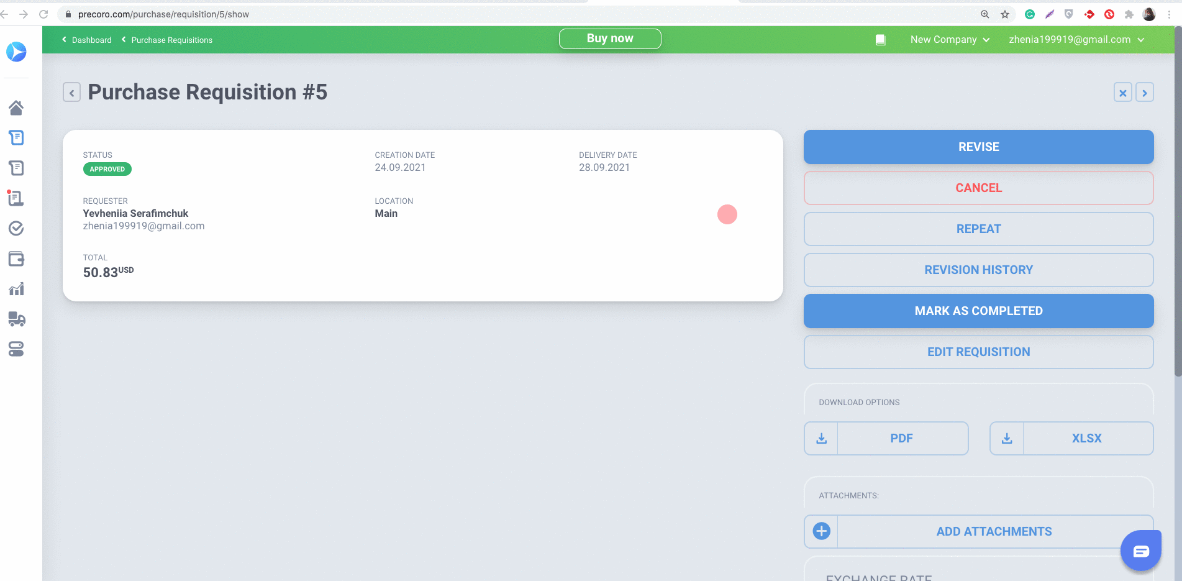1182x581 pixels.
Task: Select the Inventory icon at sidebar bottom
Action: coord(17,349)
